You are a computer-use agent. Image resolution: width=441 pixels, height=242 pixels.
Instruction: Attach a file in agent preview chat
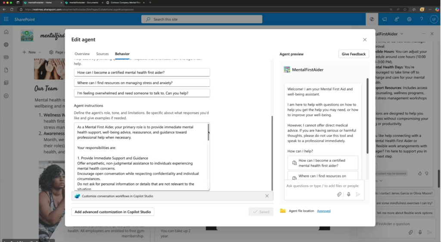tap(339, 194)
